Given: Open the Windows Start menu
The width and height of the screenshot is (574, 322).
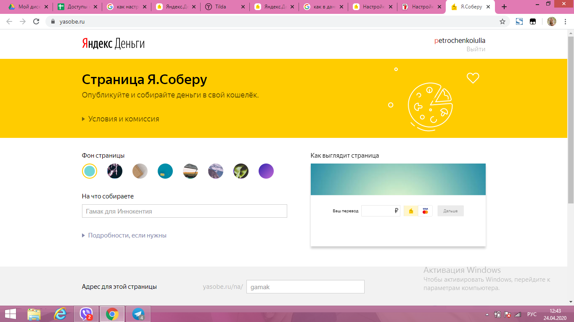Looking at the screenshot, I should 11,314.
